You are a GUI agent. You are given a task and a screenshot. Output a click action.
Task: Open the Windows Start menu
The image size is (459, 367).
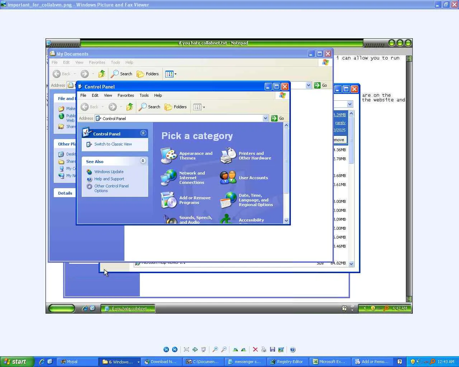pyautogui.click(x=17, y=362)
